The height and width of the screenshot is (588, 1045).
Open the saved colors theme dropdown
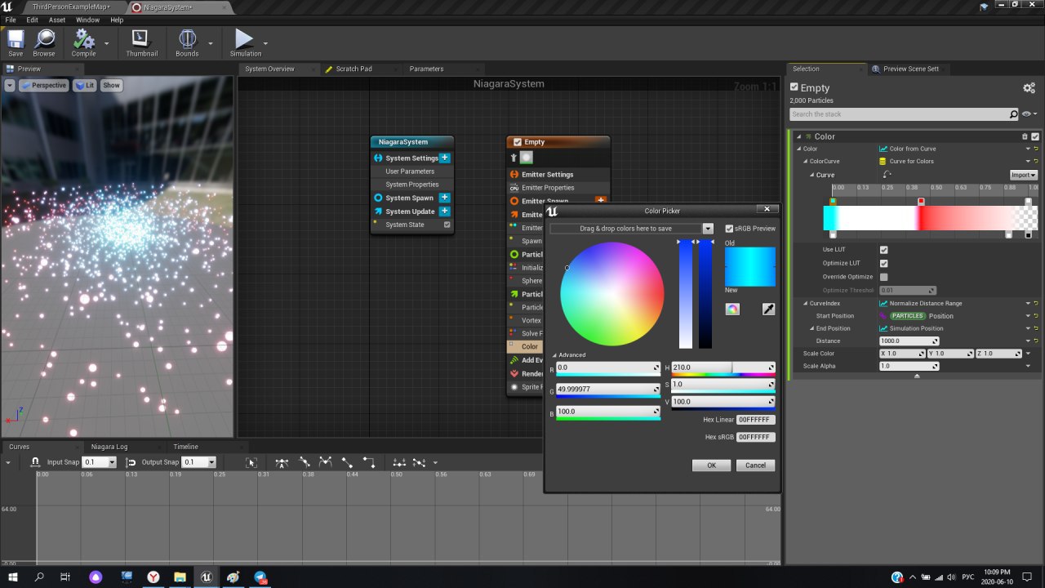click(708, 229)
